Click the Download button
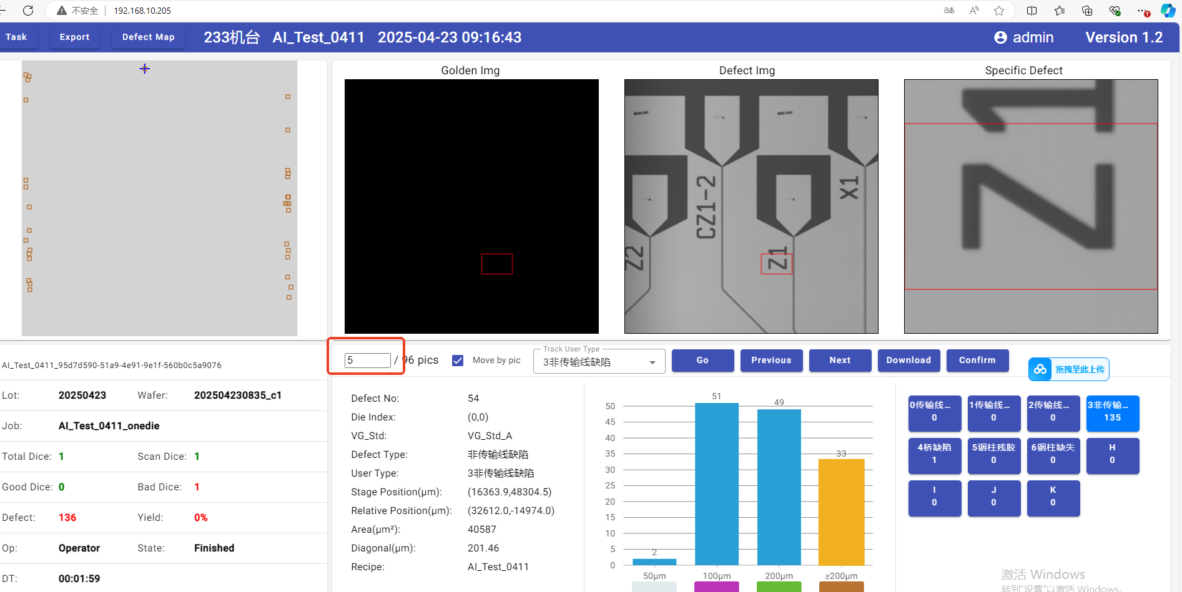The height and width of the screenshot is (592, 1182). [x=908, y=360]
